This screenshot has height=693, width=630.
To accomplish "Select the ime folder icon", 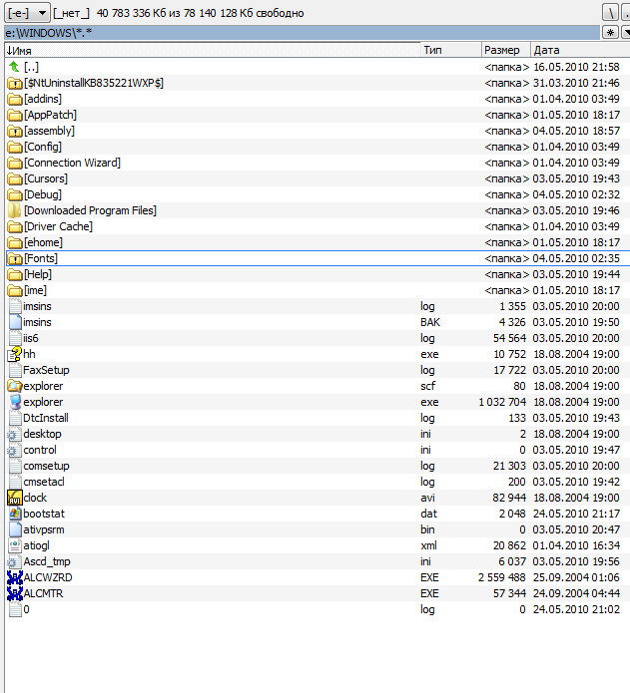I will coord(15,290).
